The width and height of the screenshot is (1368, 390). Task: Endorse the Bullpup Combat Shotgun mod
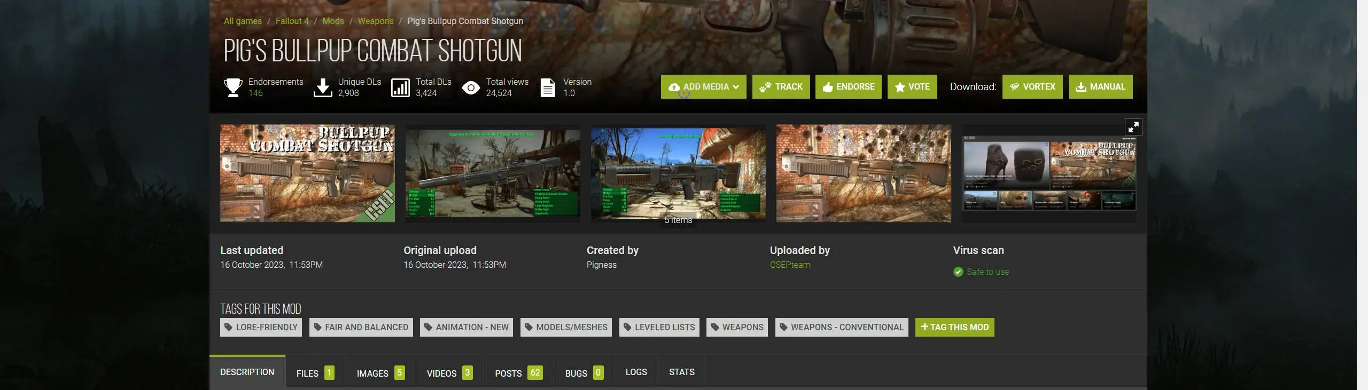tap(849, 87)
